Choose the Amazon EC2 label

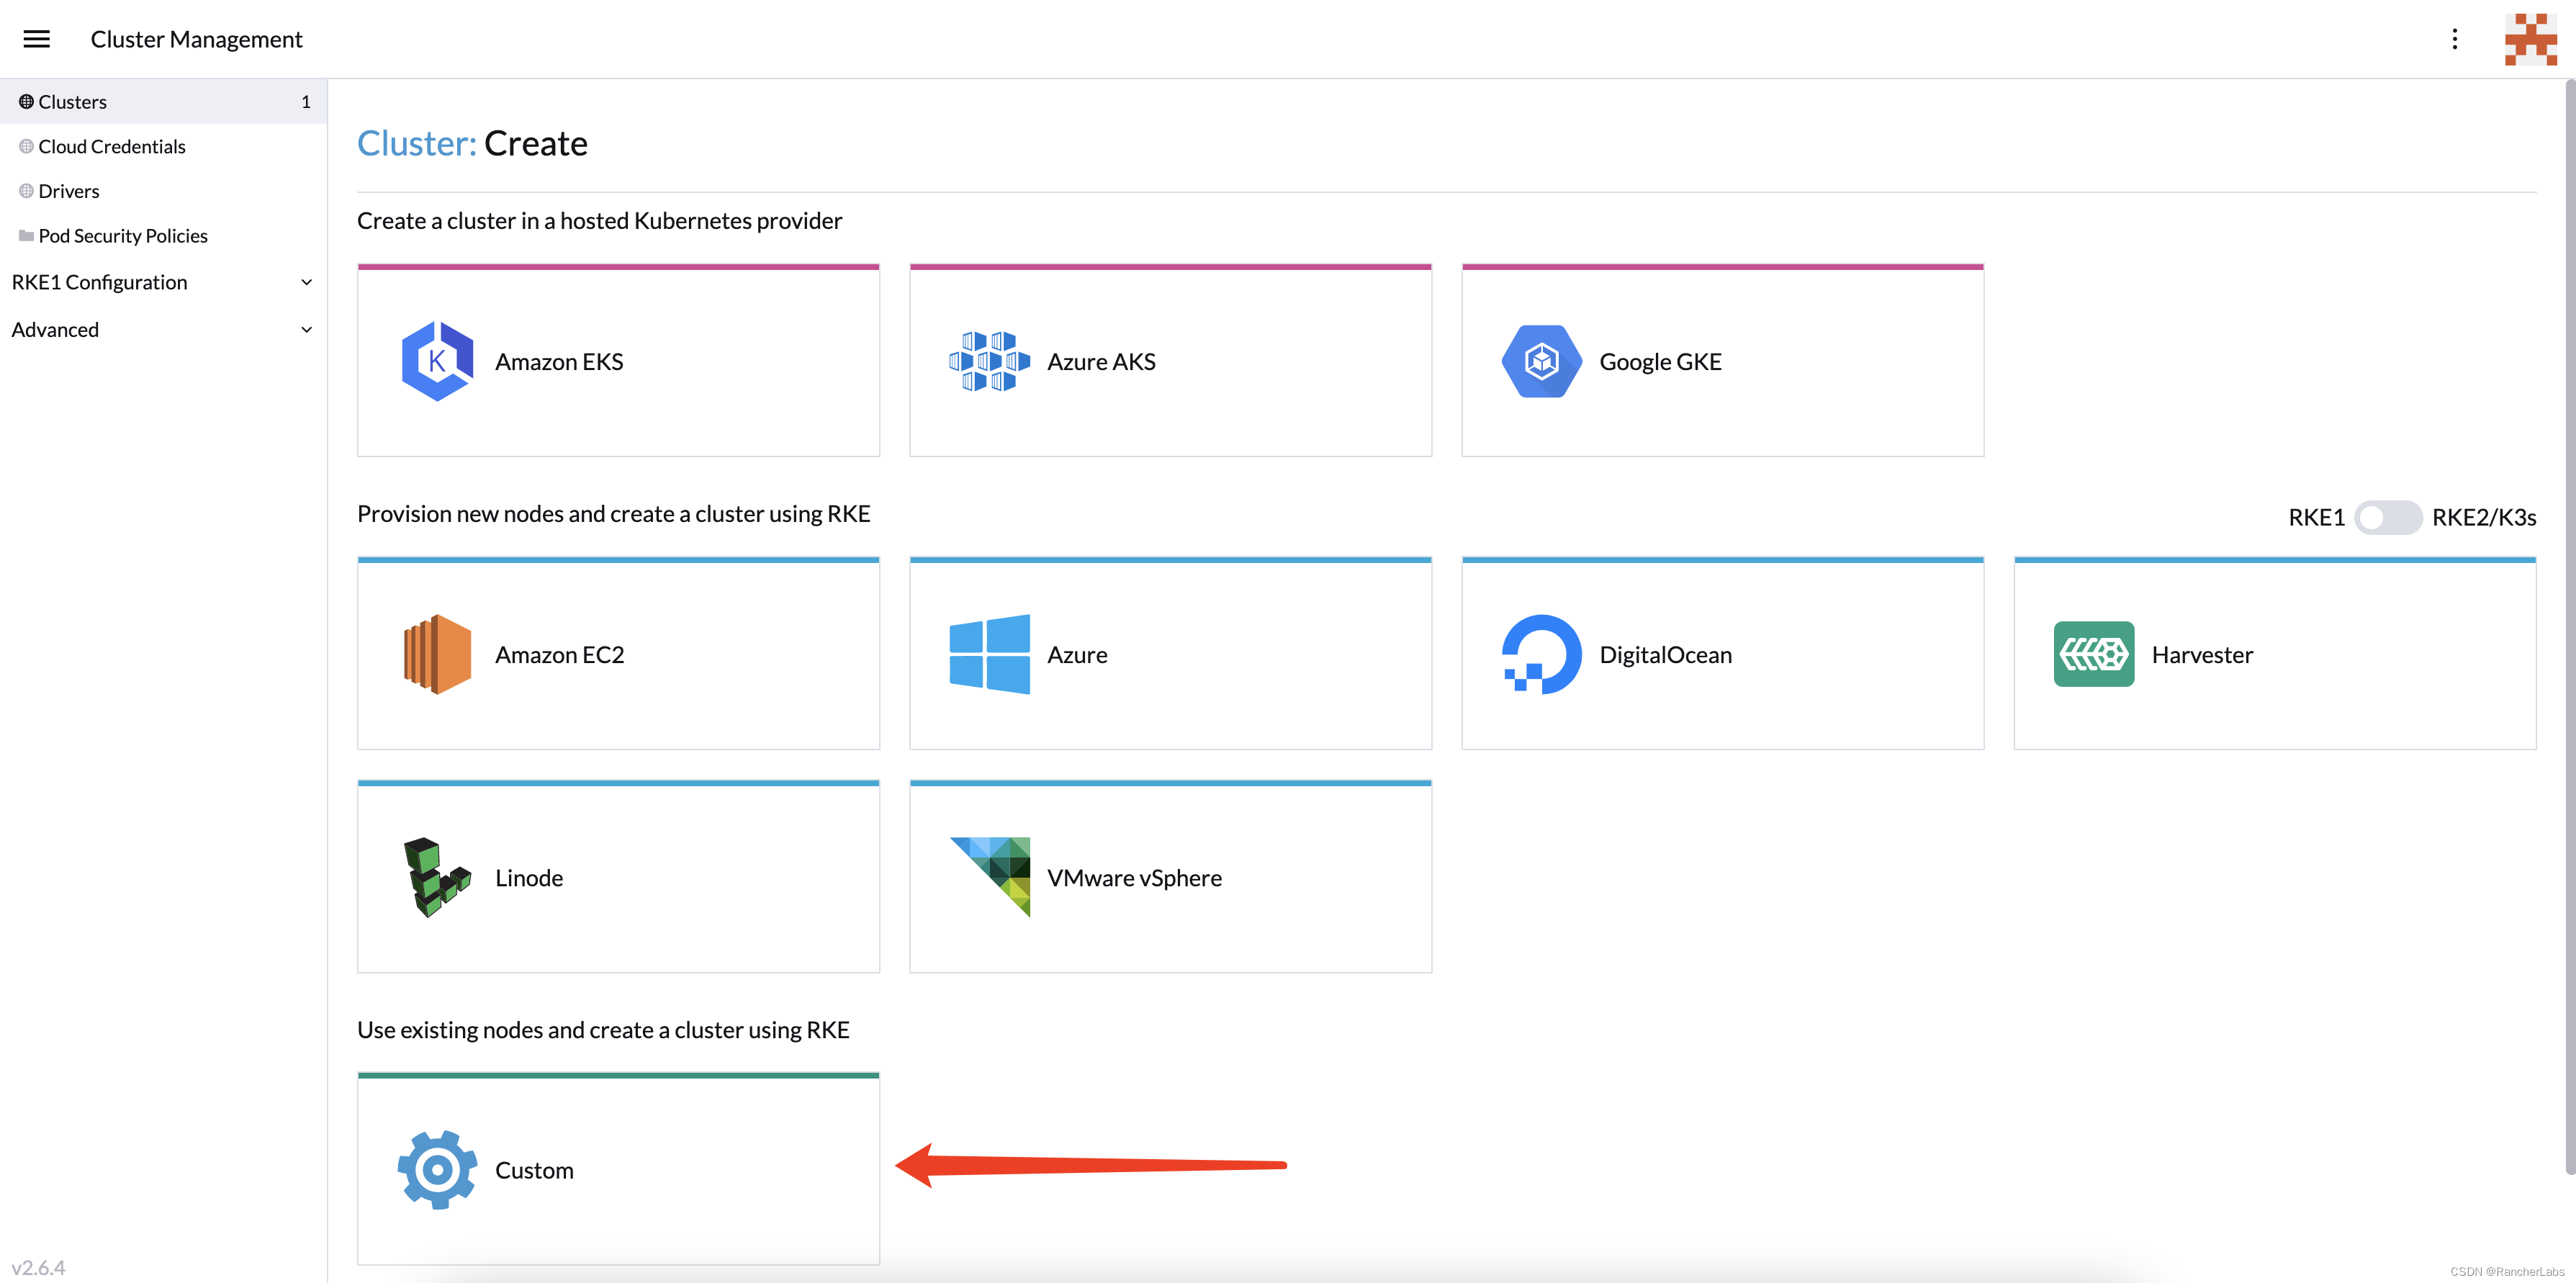(x=559, y=655)
